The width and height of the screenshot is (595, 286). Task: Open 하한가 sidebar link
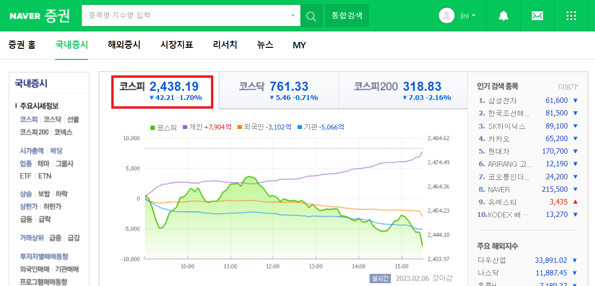[52, 206]
